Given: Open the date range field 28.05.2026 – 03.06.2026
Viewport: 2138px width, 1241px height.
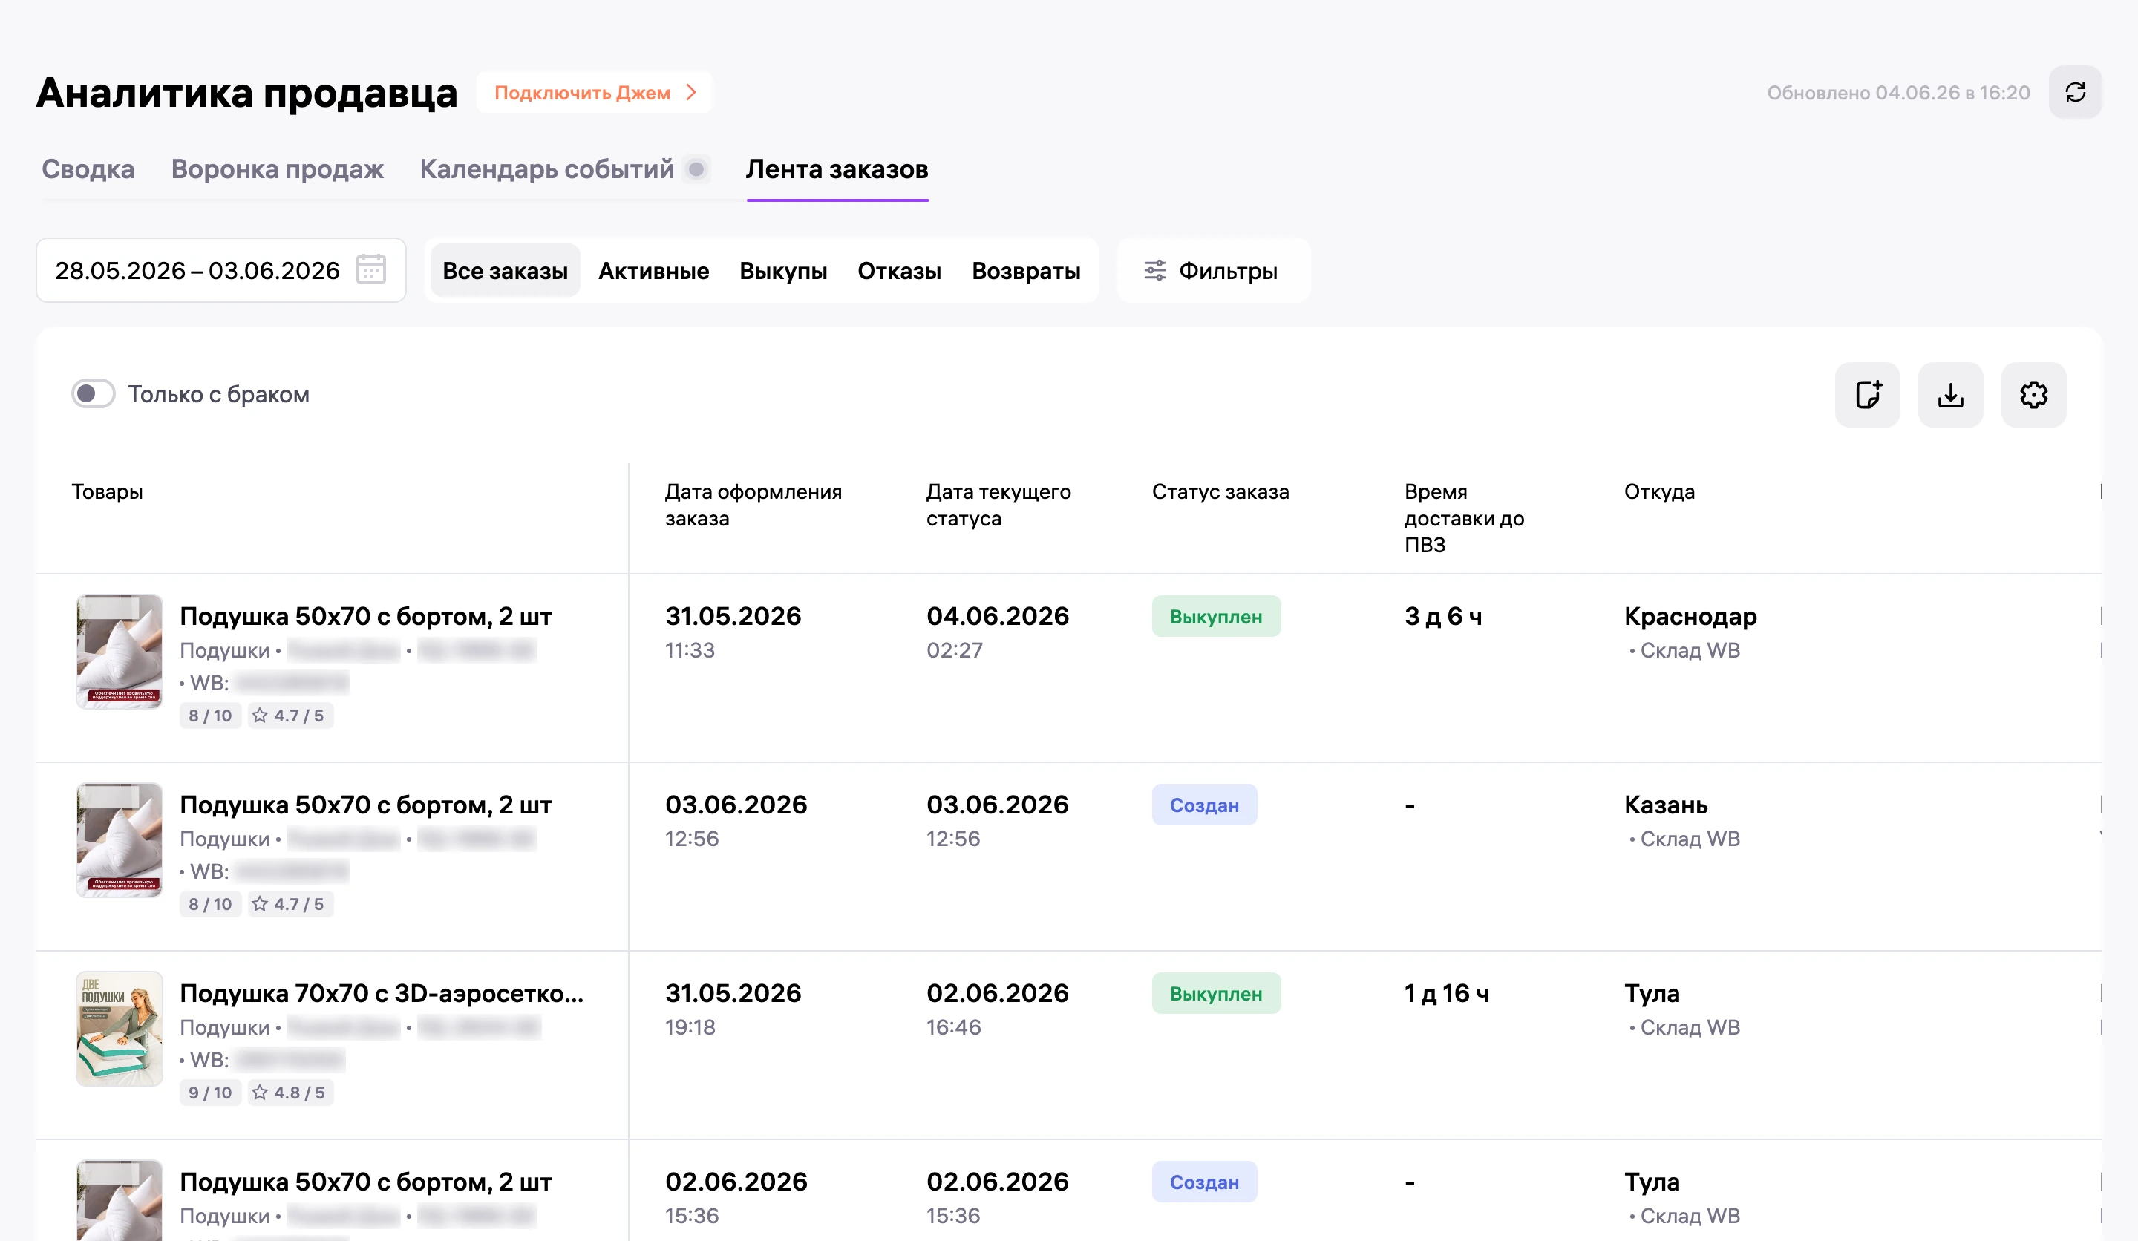Looking at the screenshot, I should click(x=220, y=271).
